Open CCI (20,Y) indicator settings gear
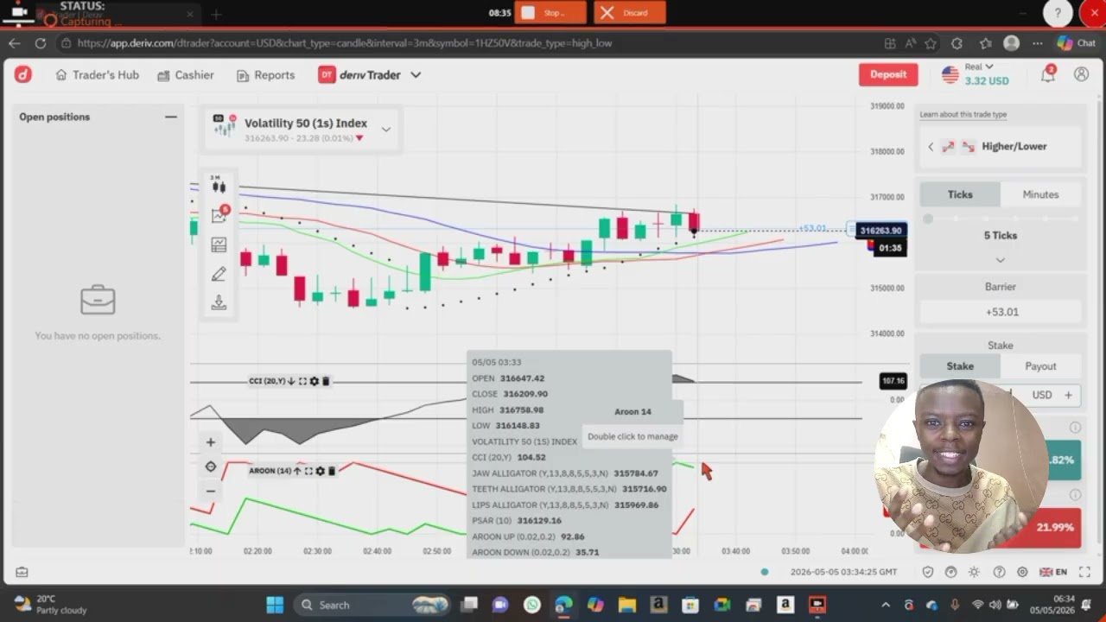 click(314, 381)
